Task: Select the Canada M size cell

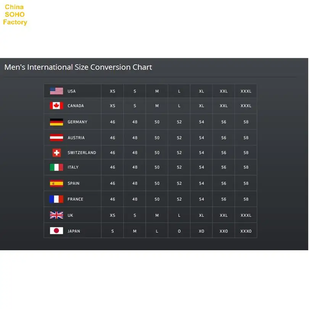Action: click(157, 106)
